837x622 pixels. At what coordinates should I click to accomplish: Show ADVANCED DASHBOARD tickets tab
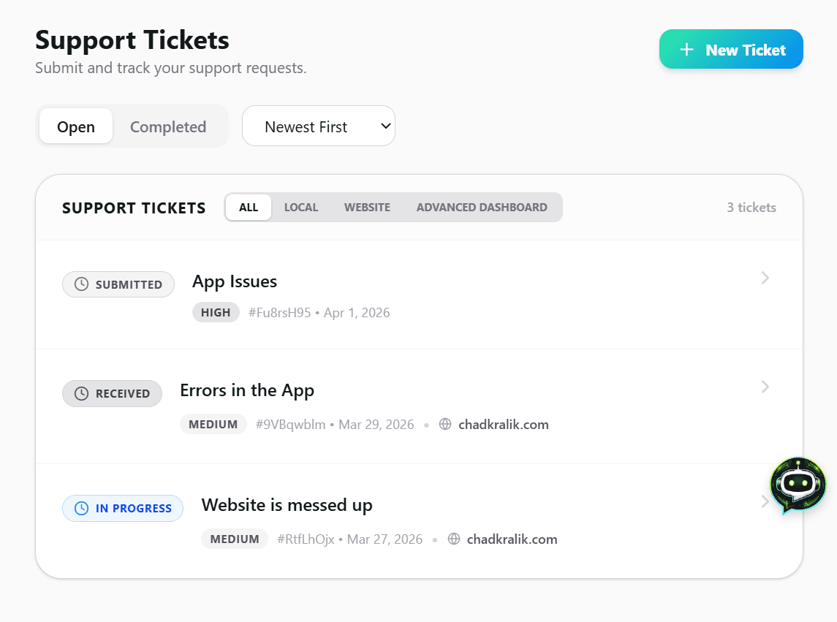(482, 207)
